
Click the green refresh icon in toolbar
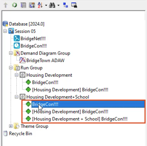coord(14,5)
